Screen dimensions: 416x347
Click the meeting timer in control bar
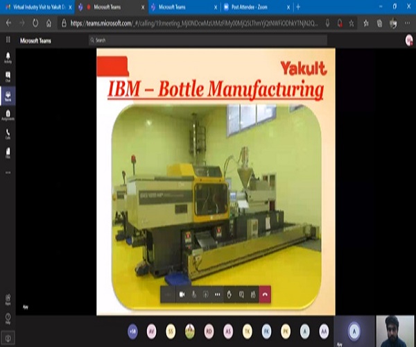[168, 294]
